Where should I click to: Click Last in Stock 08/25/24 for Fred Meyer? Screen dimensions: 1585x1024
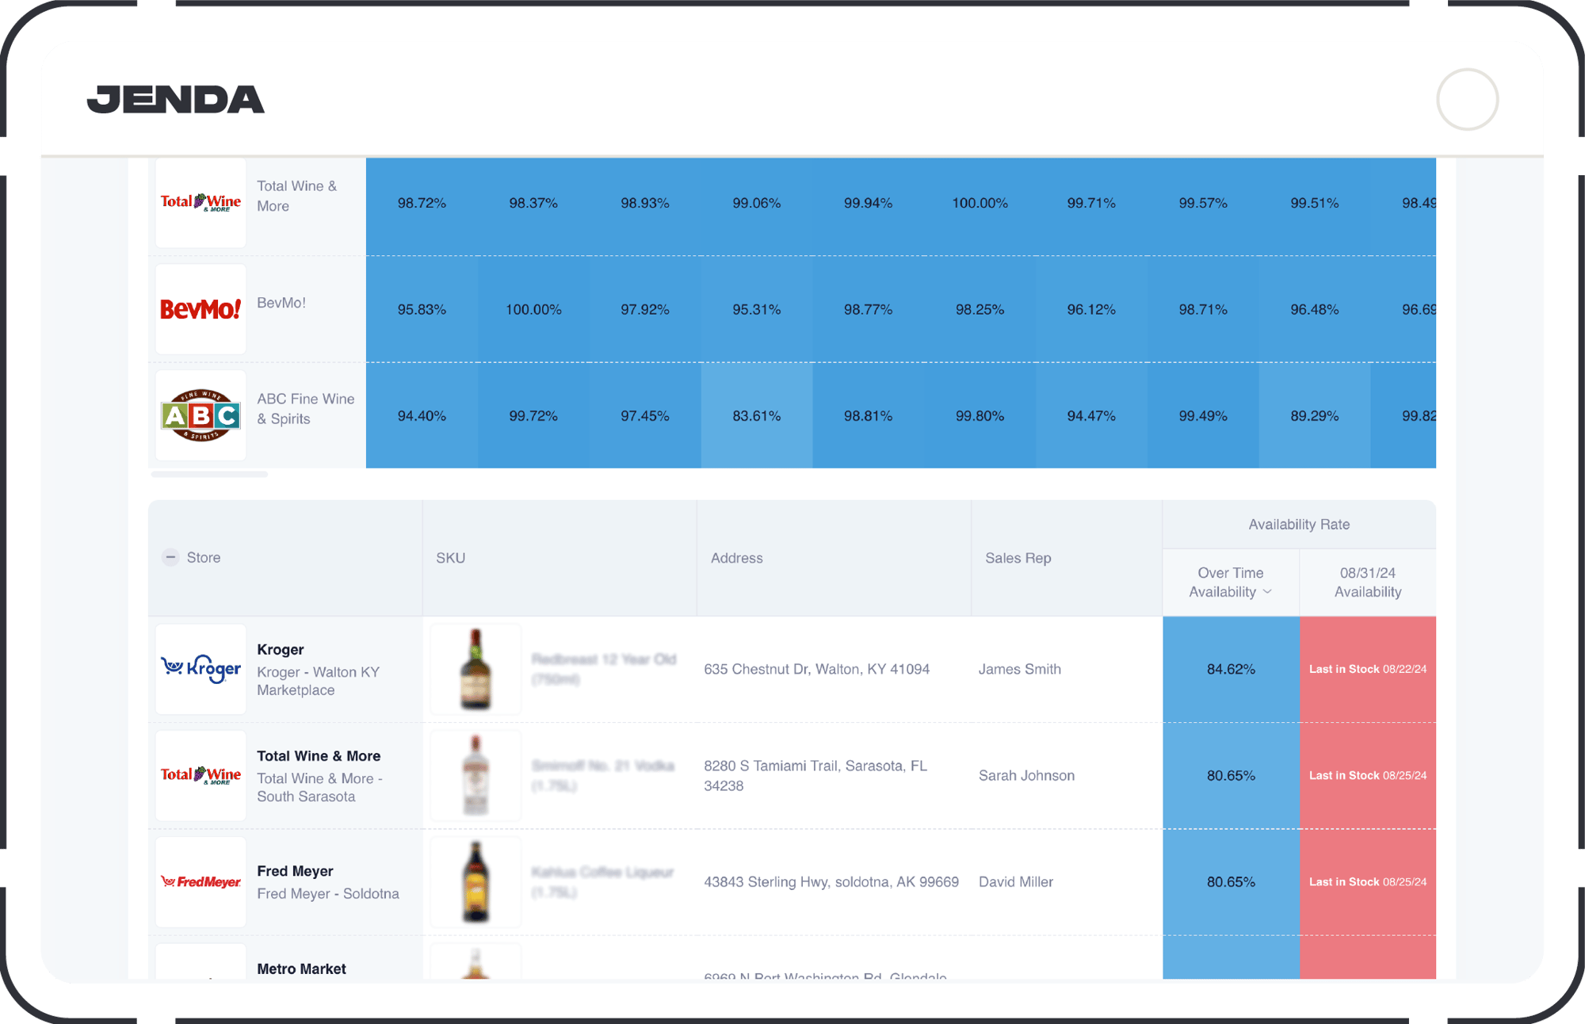(1368, 881)
